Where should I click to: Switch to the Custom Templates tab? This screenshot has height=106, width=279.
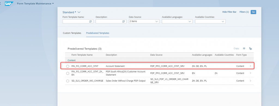pyautogui.click(x=72, y=33)
